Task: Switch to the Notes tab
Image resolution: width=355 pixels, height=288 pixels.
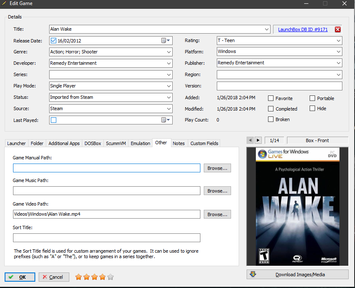Action: pos(179,143)
